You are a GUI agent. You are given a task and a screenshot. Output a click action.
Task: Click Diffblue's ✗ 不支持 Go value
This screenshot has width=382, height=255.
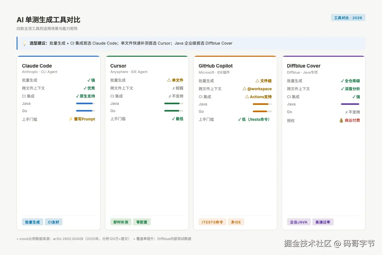tap(352, 112)
